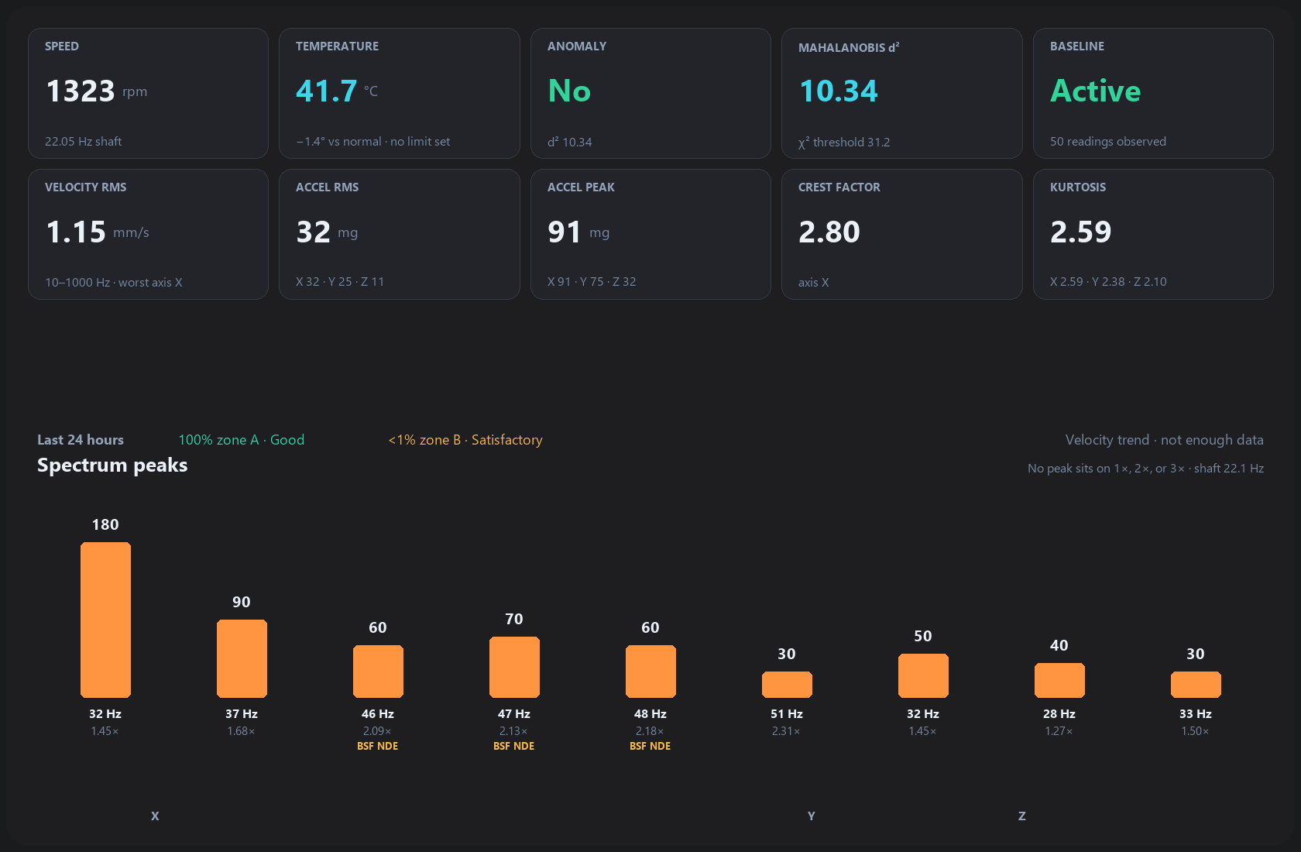Select the 90 spectrum bar at 37 Hz
This screenshot has width=1301, height=852.
242,658
